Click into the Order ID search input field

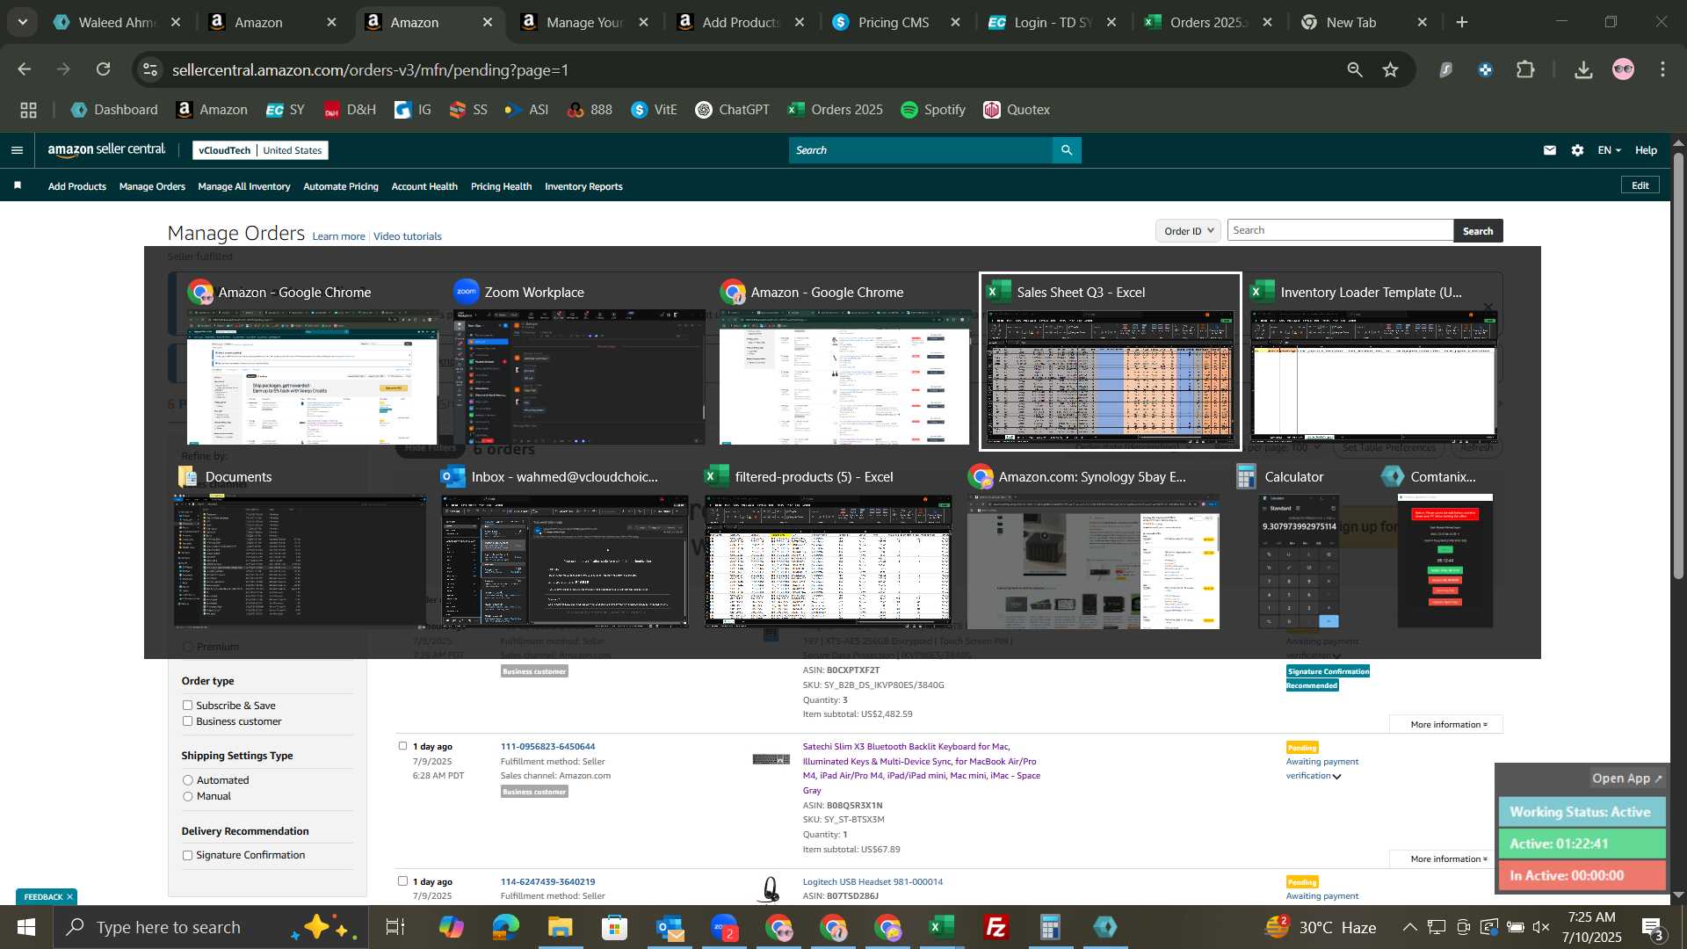click(x=1341, y=230)
